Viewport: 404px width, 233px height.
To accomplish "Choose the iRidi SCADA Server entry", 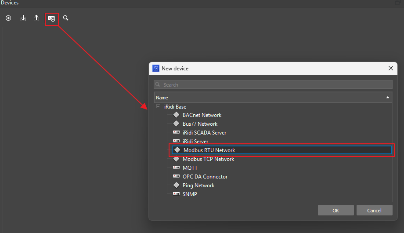I will click(x=204, y=133).
